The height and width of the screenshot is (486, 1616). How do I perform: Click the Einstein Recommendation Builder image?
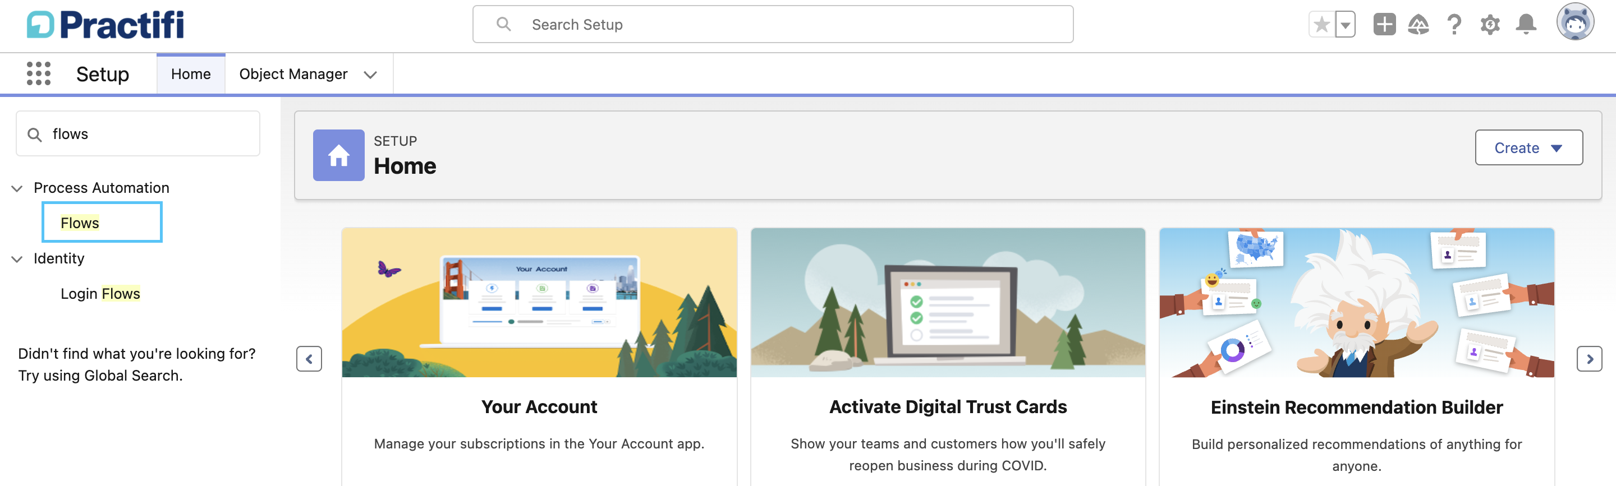(1356, 303)
